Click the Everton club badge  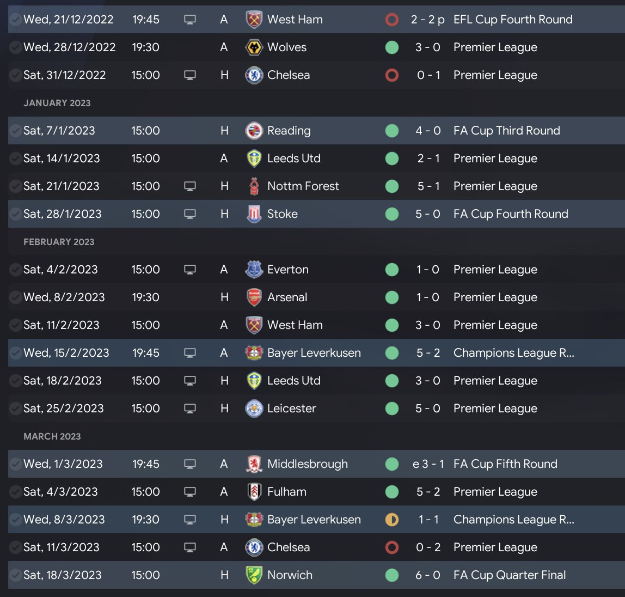click(254, 270)
